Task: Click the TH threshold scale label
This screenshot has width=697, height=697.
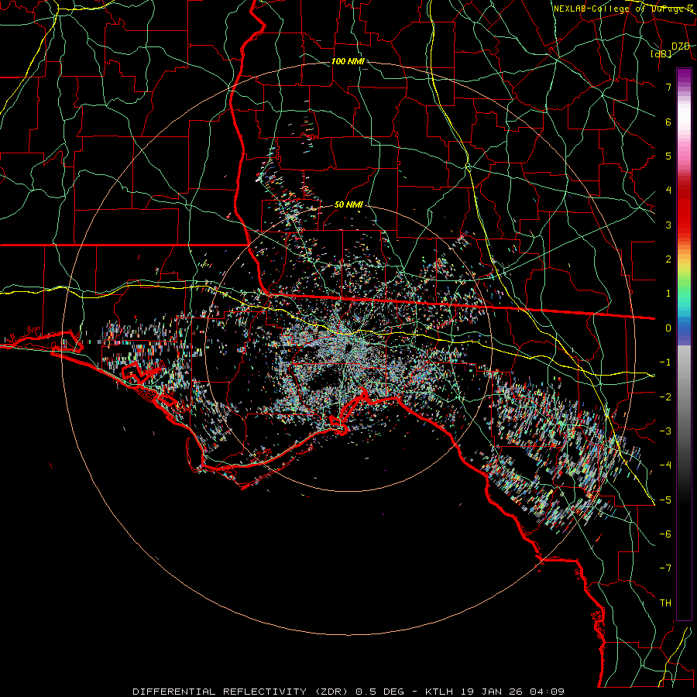Action: 665,603
